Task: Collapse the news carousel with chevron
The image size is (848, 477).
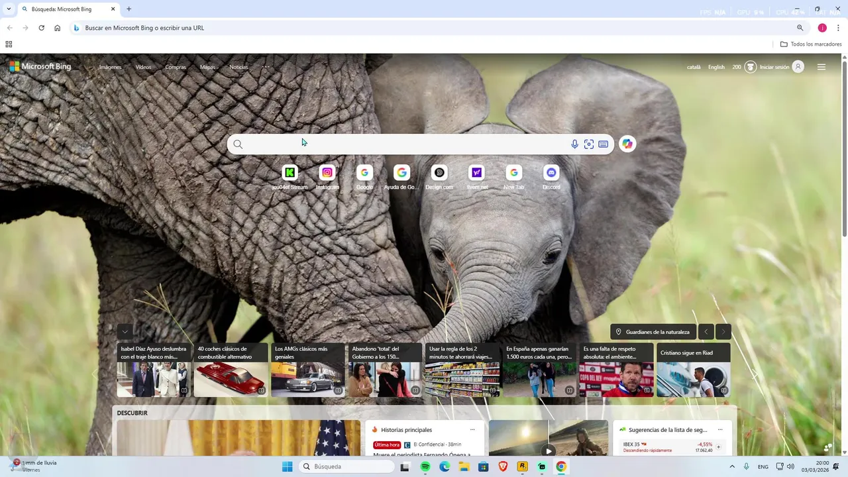Action: coord(125,332)
